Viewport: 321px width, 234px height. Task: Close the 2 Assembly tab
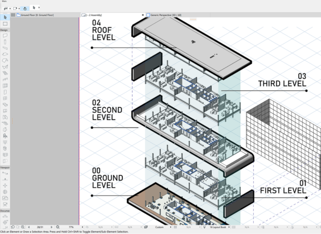(143, 15)
